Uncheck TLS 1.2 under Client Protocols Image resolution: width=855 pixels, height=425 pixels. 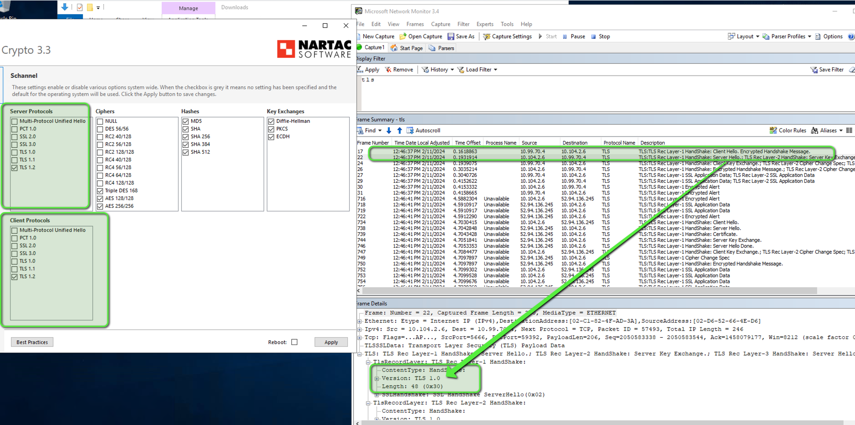click(15, 277)
